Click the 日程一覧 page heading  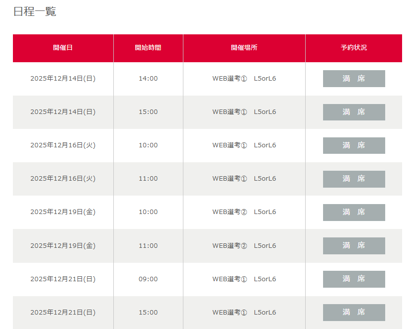35,11
